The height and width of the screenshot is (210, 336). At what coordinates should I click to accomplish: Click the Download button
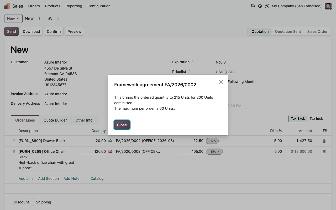[31, 31]
